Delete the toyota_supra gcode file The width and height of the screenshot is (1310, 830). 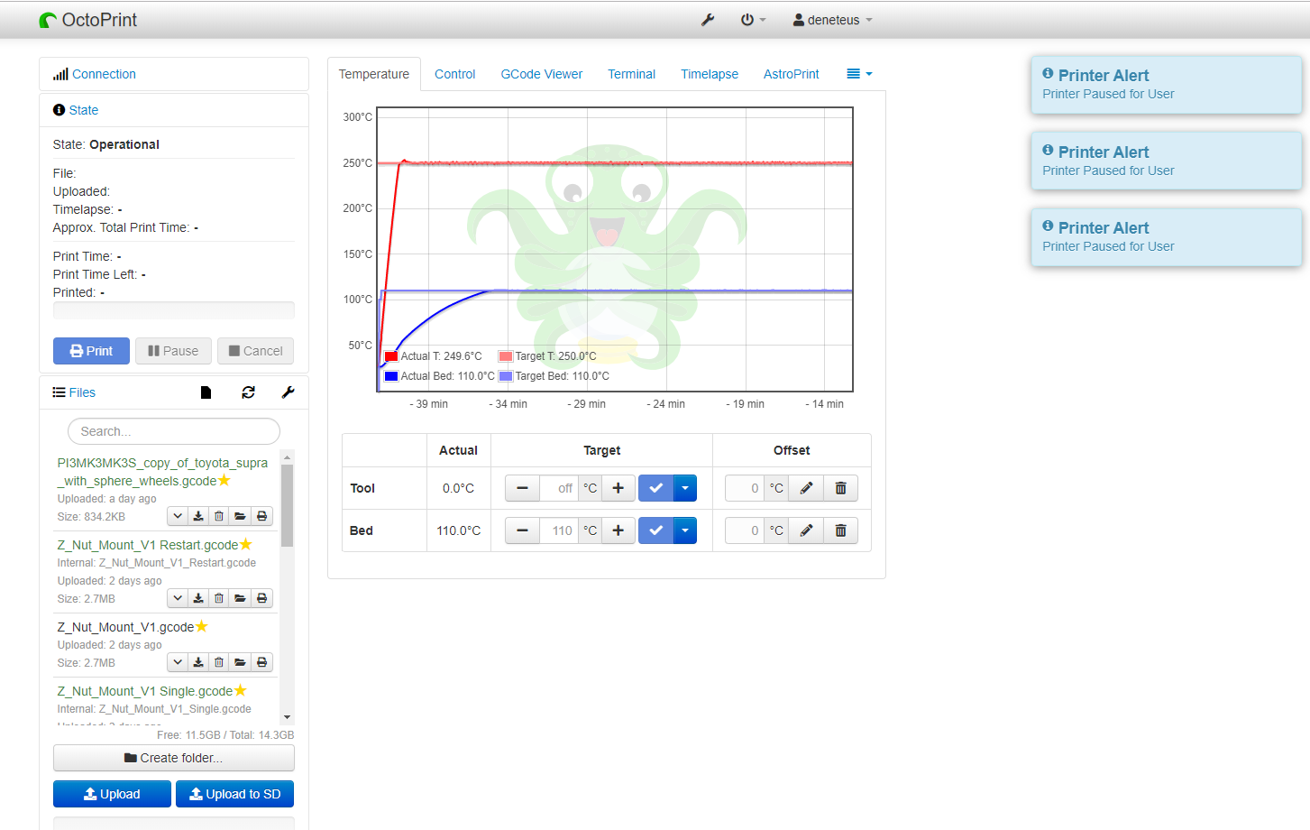219,516
